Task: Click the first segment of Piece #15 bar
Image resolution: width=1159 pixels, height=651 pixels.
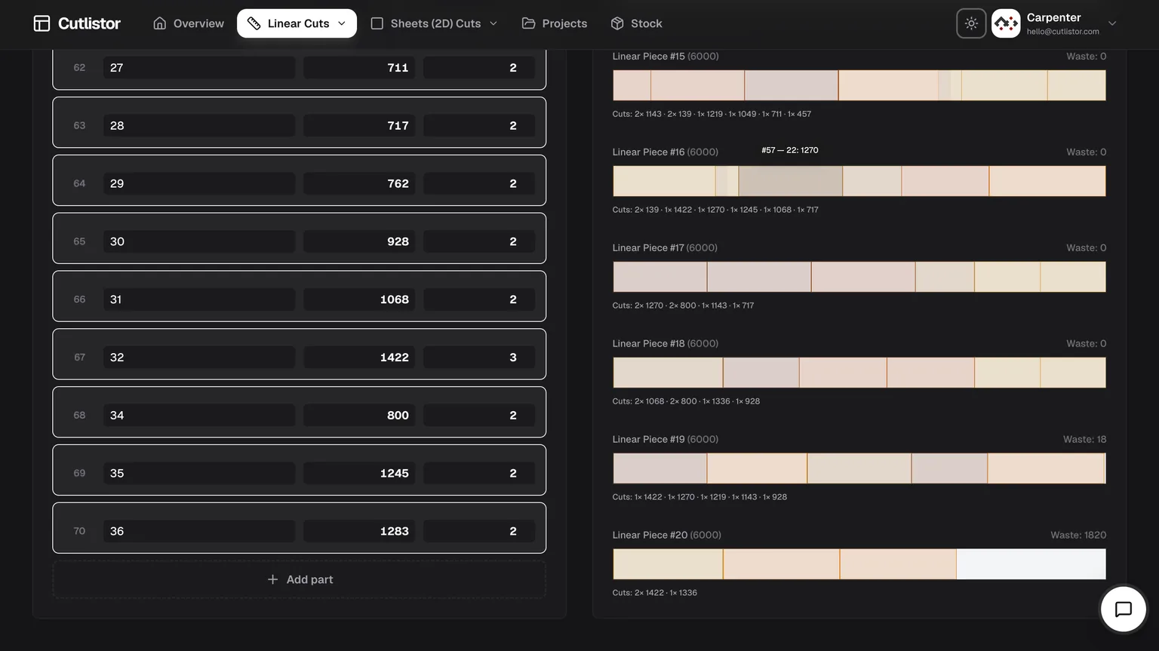Action: pyautogui.click(x=632, y=85)
